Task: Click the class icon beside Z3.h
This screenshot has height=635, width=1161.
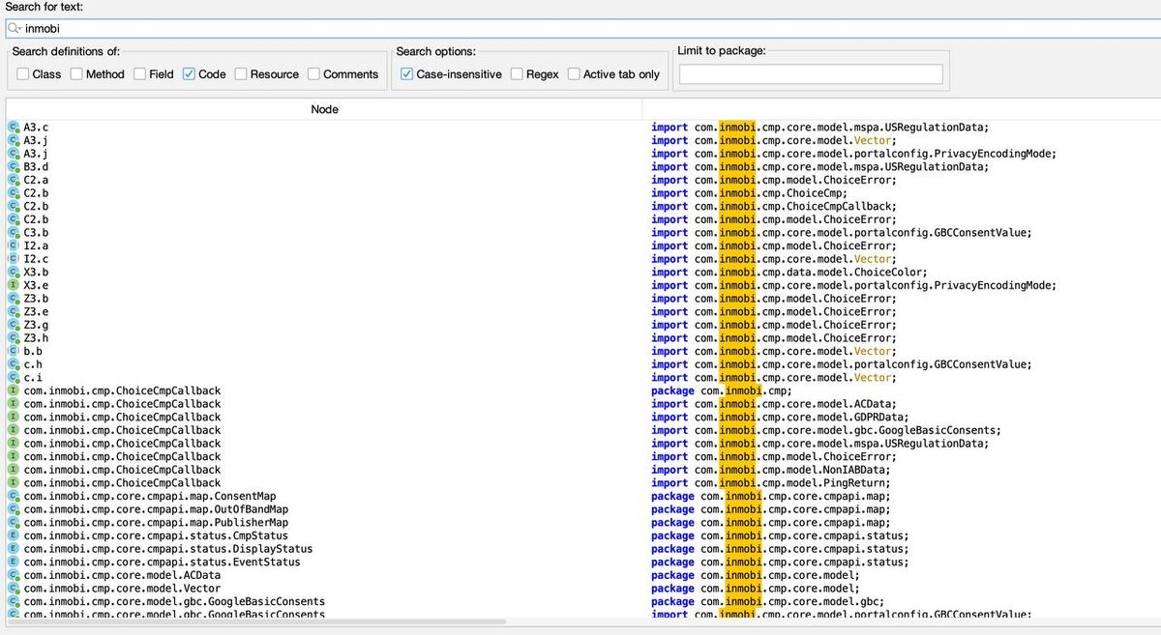Action: (14, 337)
